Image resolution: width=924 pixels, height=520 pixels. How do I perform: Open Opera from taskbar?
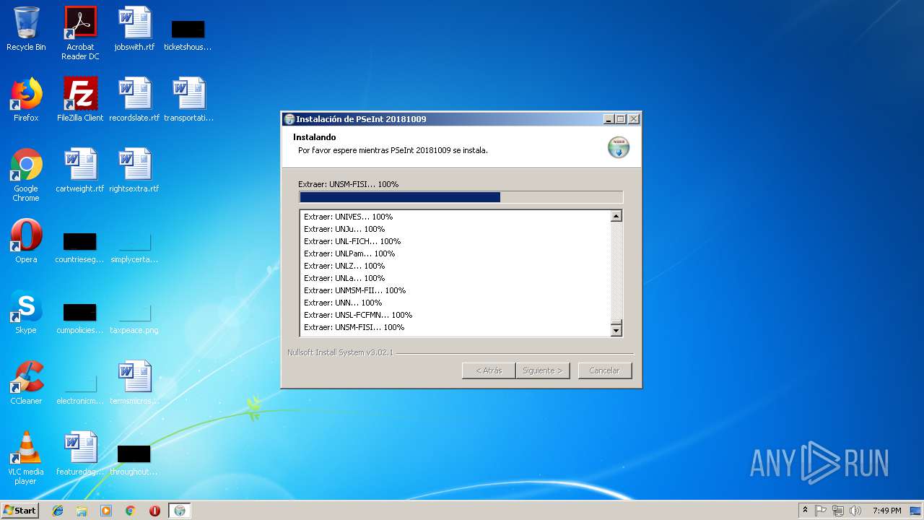[x=154, y=511]
